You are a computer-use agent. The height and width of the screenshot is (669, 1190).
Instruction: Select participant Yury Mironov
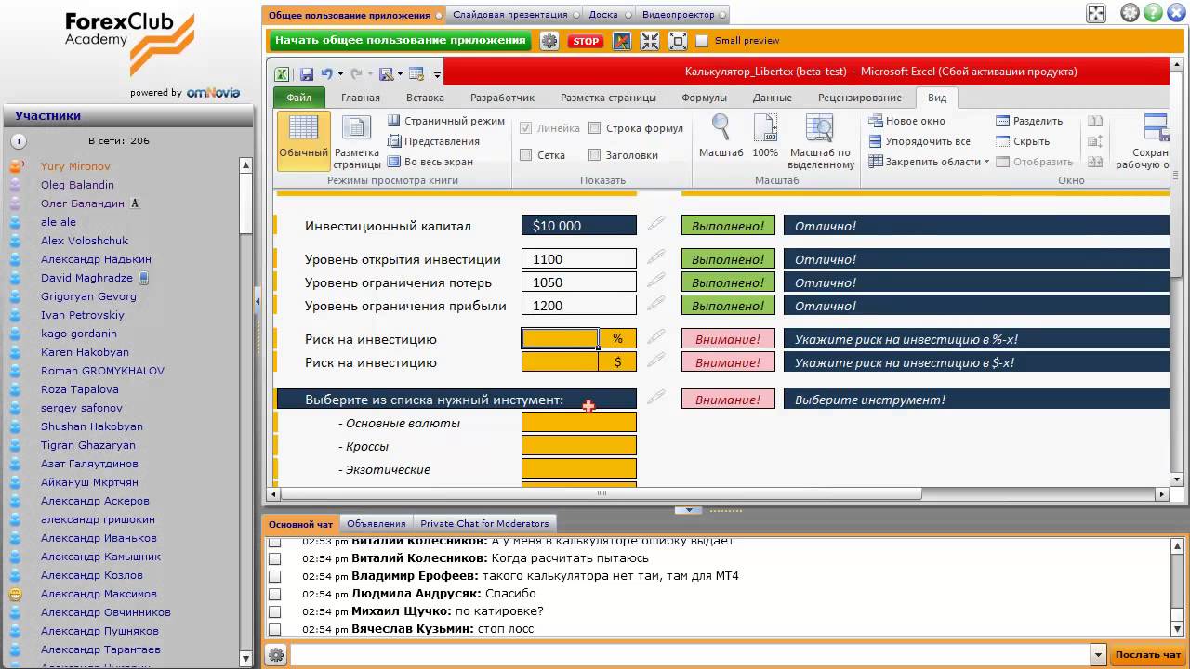pos(75,166)
